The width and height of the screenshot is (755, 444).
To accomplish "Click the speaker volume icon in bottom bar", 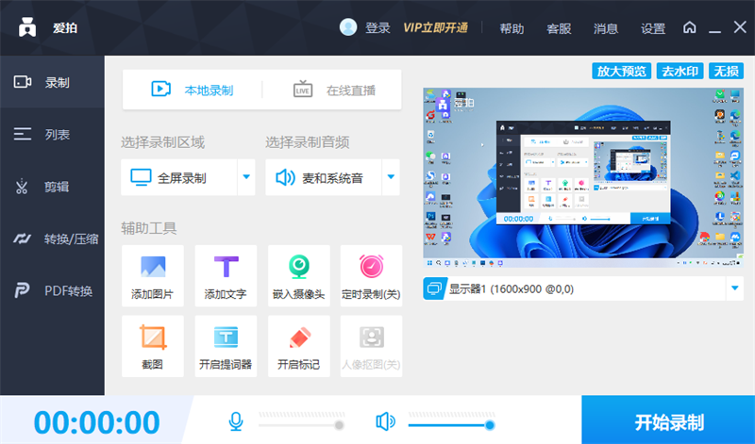I will click(385, 421).
